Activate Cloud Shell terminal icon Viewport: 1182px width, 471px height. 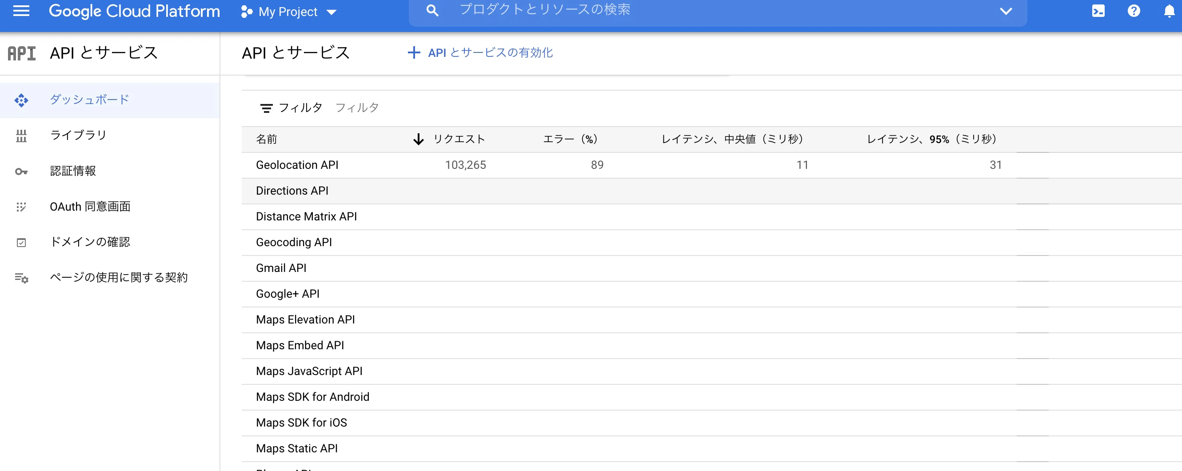(1098, 11)
